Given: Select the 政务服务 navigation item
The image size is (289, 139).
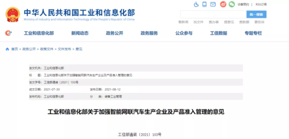Looking at the screenshot, I should [x=149, y=33].
